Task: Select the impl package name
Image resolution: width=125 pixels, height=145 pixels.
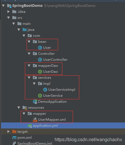Action: point(47,84)
